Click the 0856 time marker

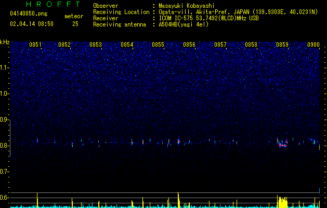tap(189, 45)
